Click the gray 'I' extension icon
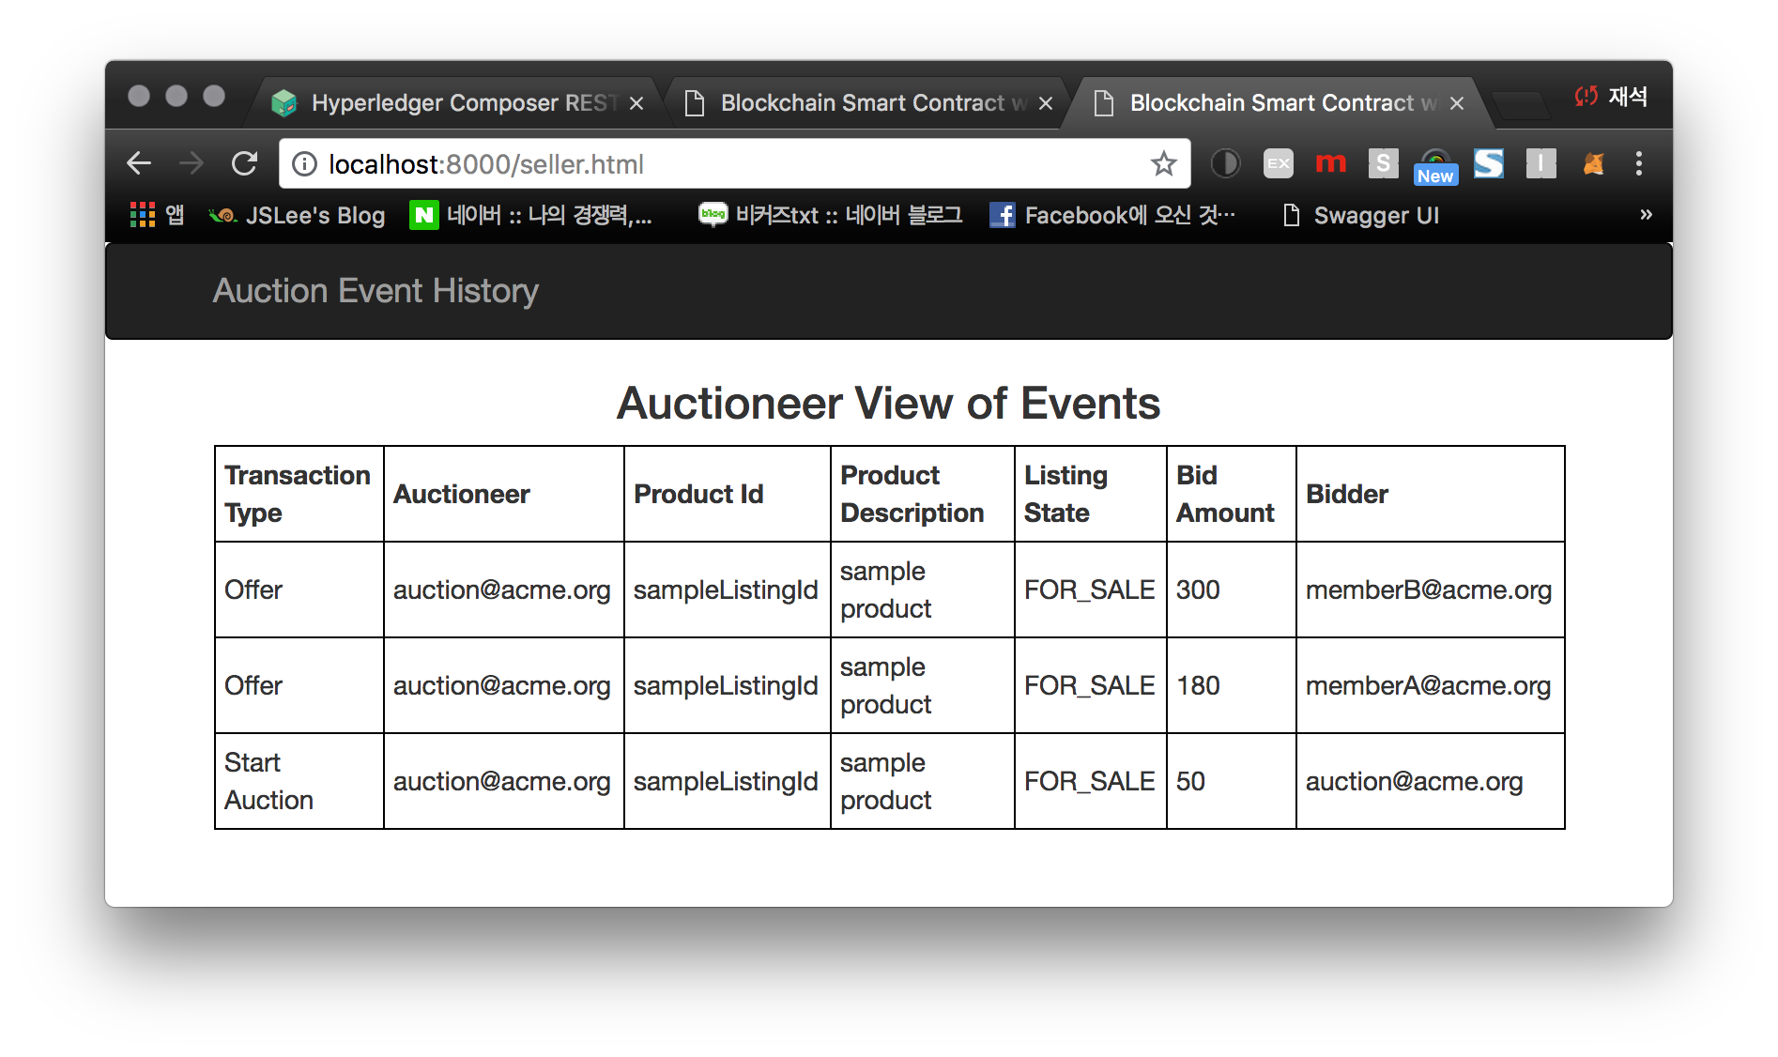 1540,163
